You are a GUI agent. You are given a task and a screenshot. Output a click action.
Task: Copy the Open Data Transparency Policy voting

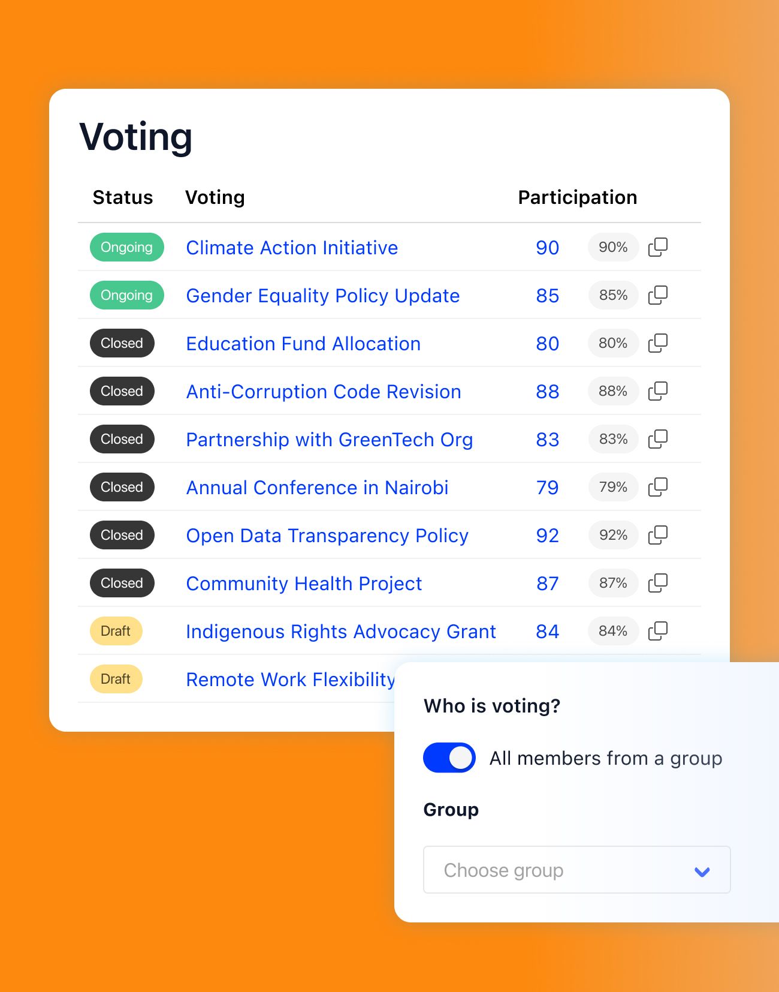[658, 535]
